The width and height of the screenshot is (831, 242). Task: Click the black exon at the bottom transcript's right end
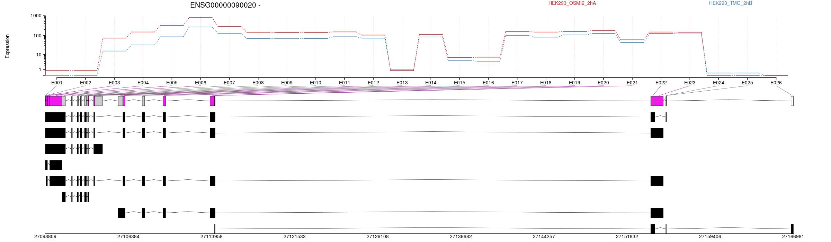click(x=792, y=229)
